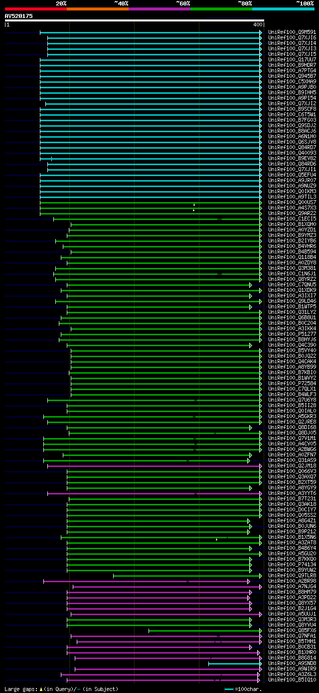
Task: Open hit UniRef100_Q9M591
Action: (x=292, y=32)
